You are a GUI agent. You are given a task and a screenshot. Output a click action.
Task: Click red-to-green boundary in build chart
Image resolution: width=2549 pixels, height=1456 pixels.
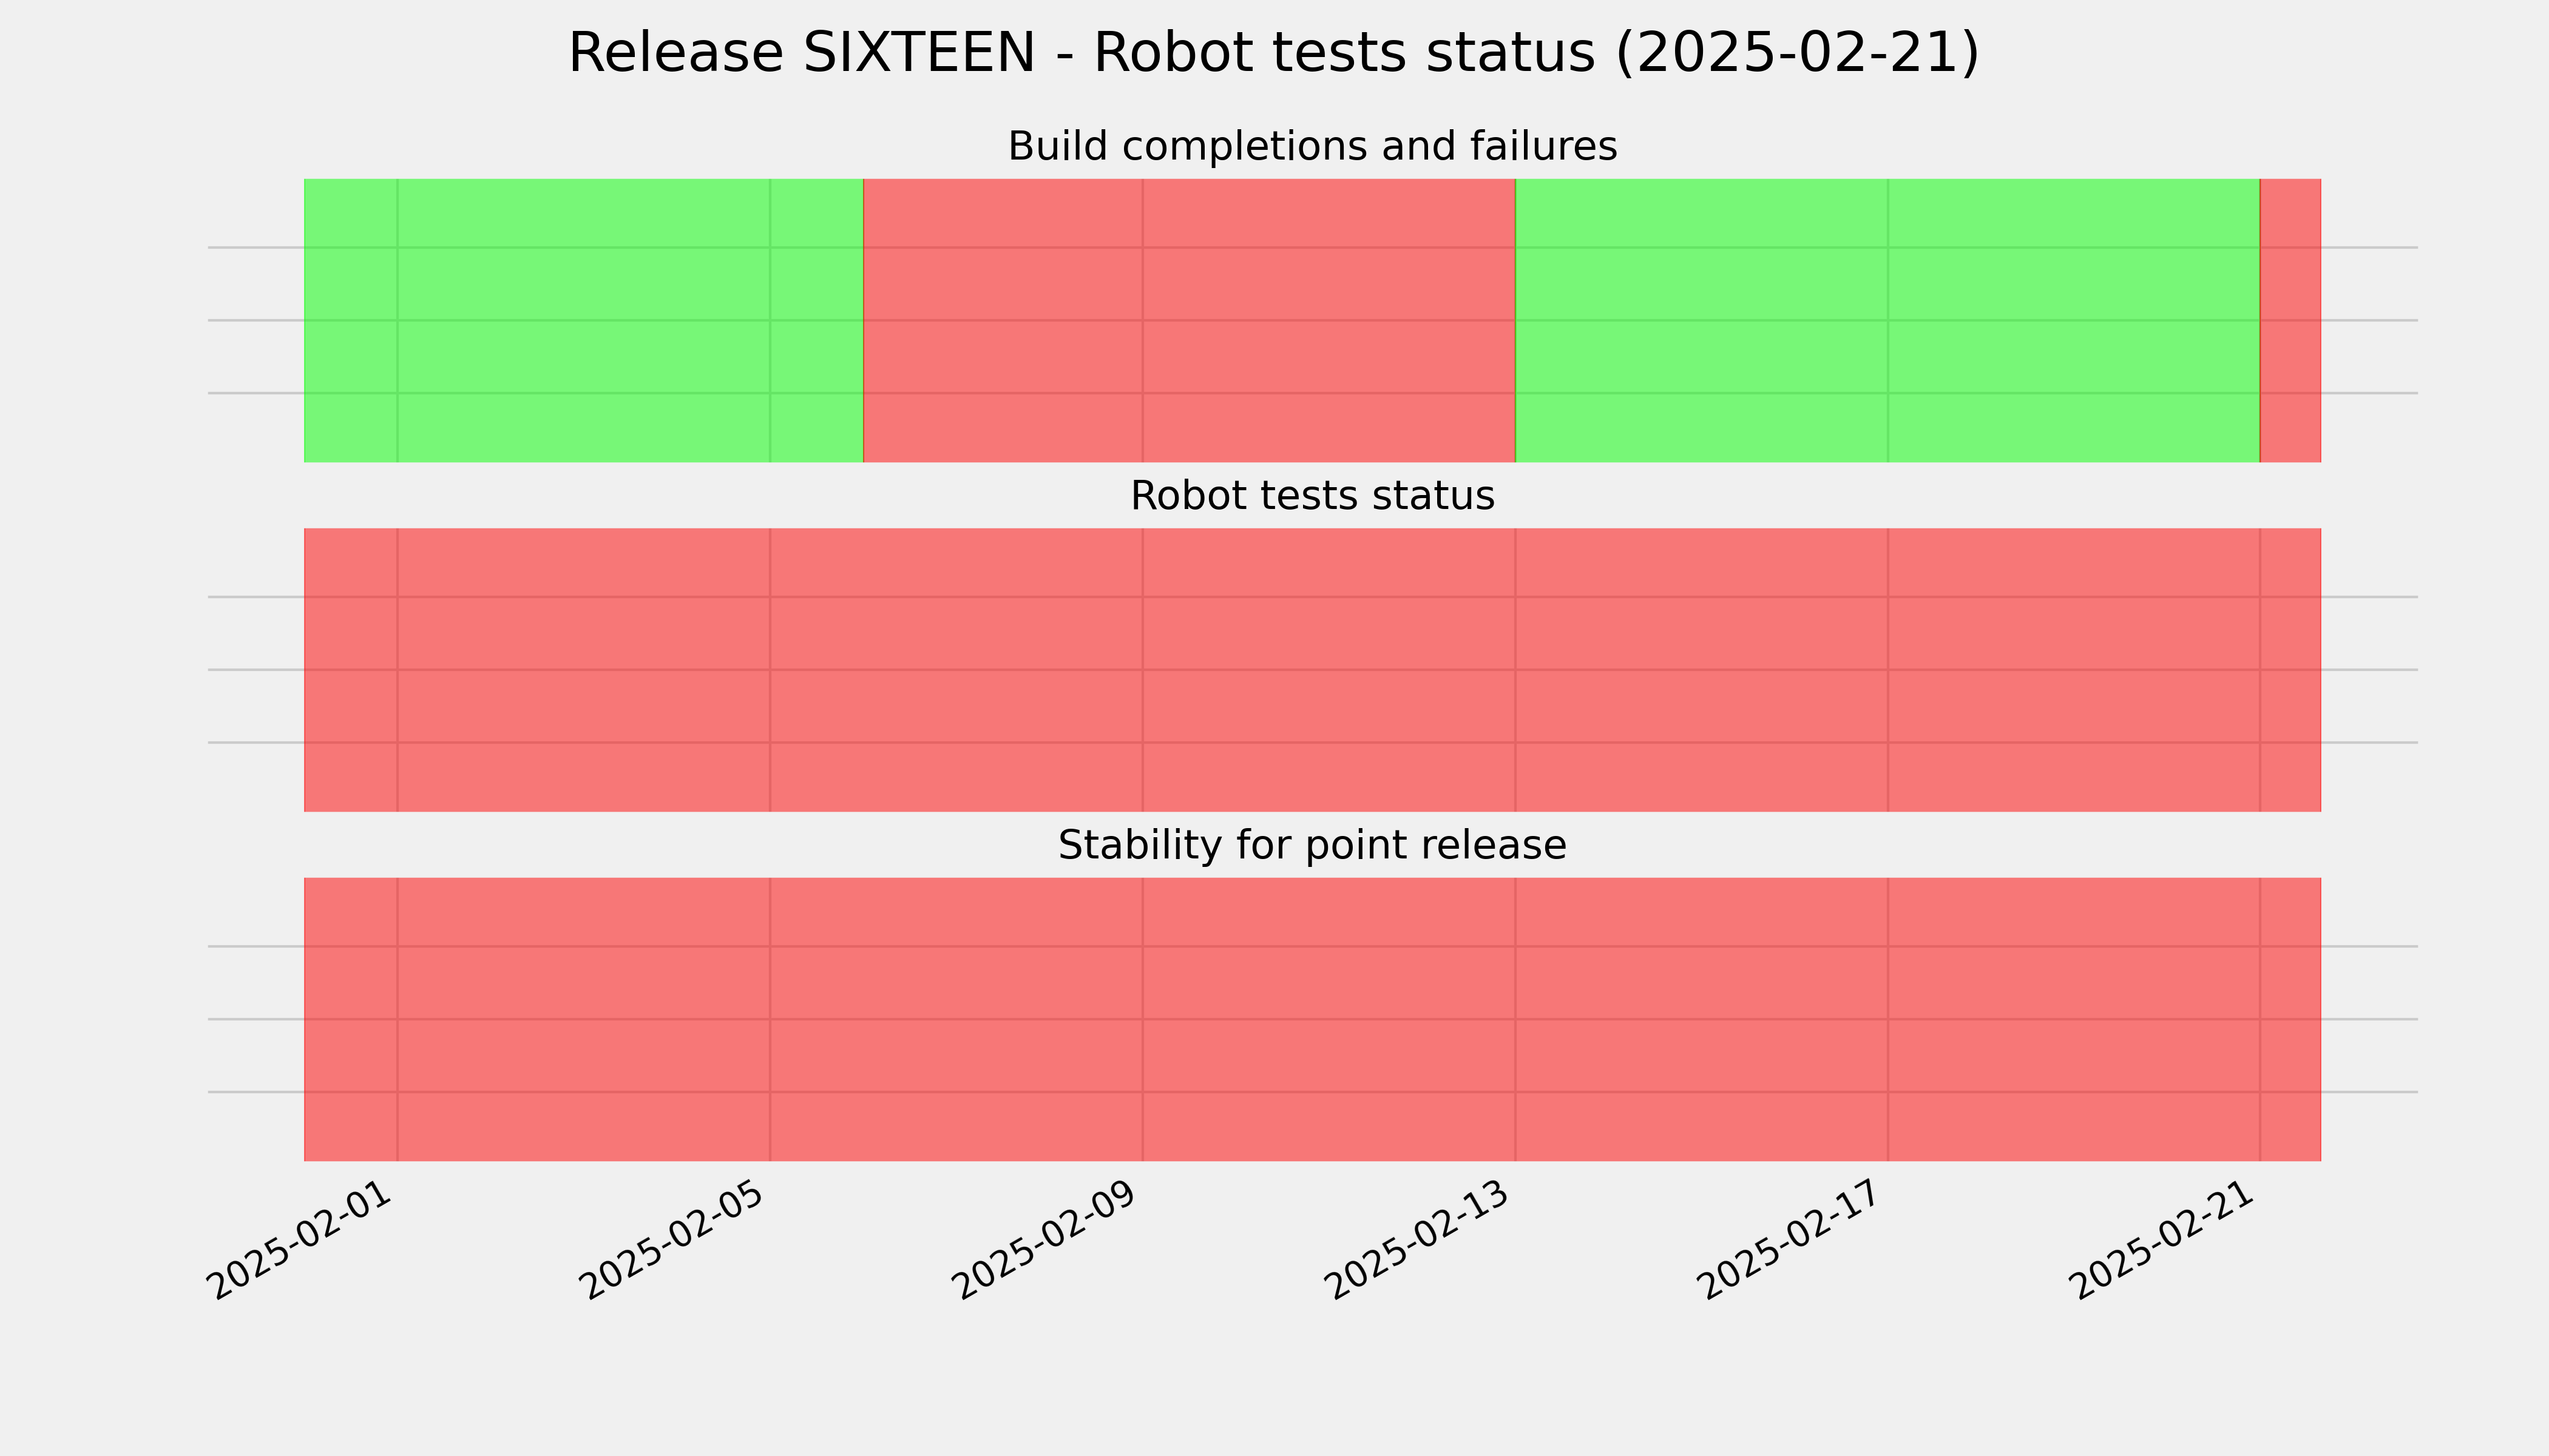tap(1515, 321)
